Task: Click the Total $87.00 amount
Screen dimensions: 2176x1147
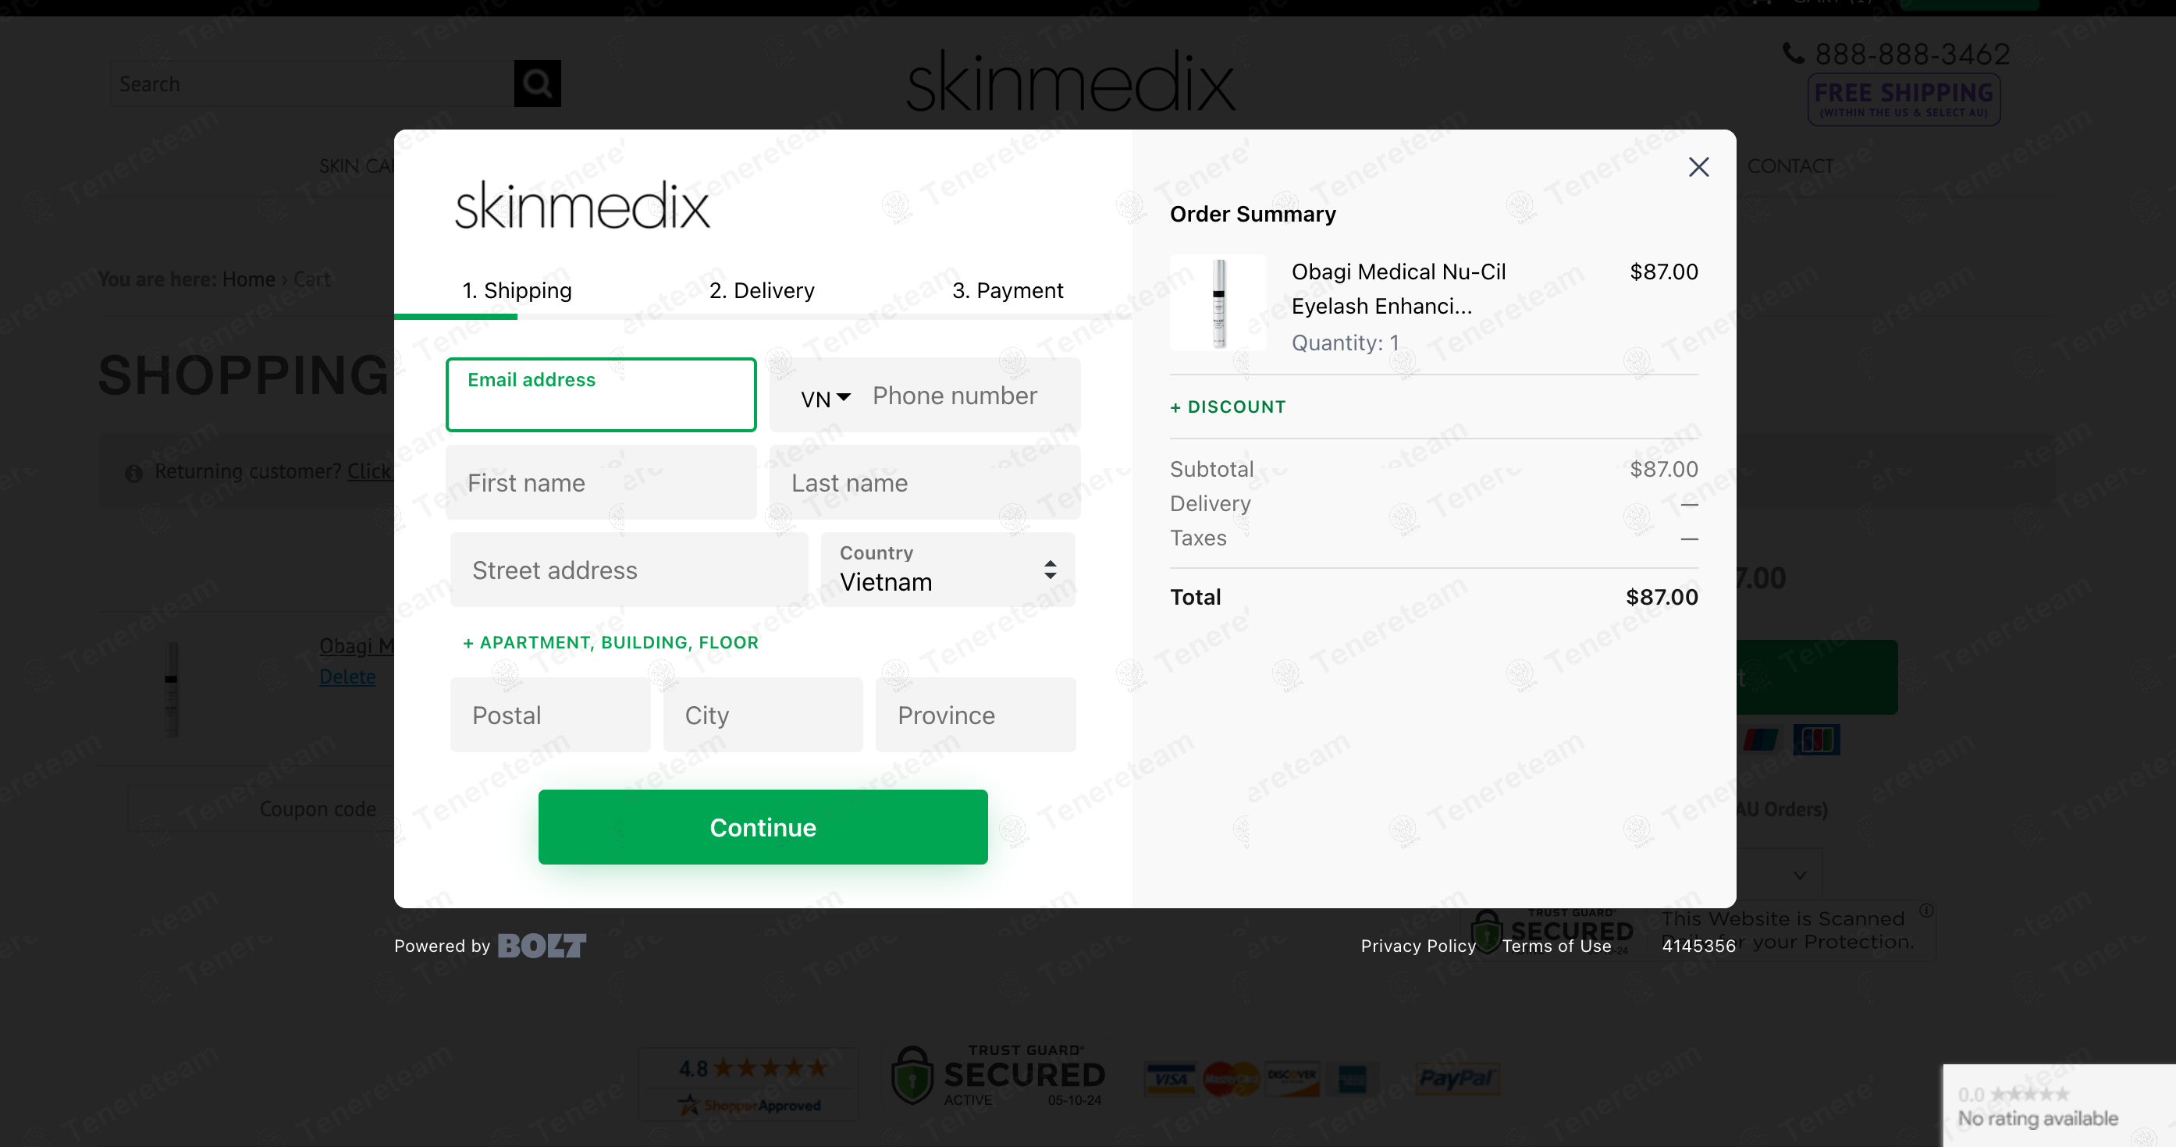Action: 1662,597
